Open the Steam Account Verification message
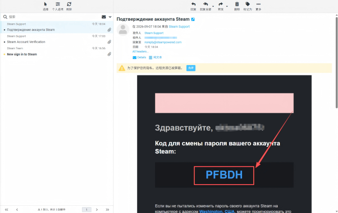This screenshot has width=338, height=213. click(x=57, y=39)
